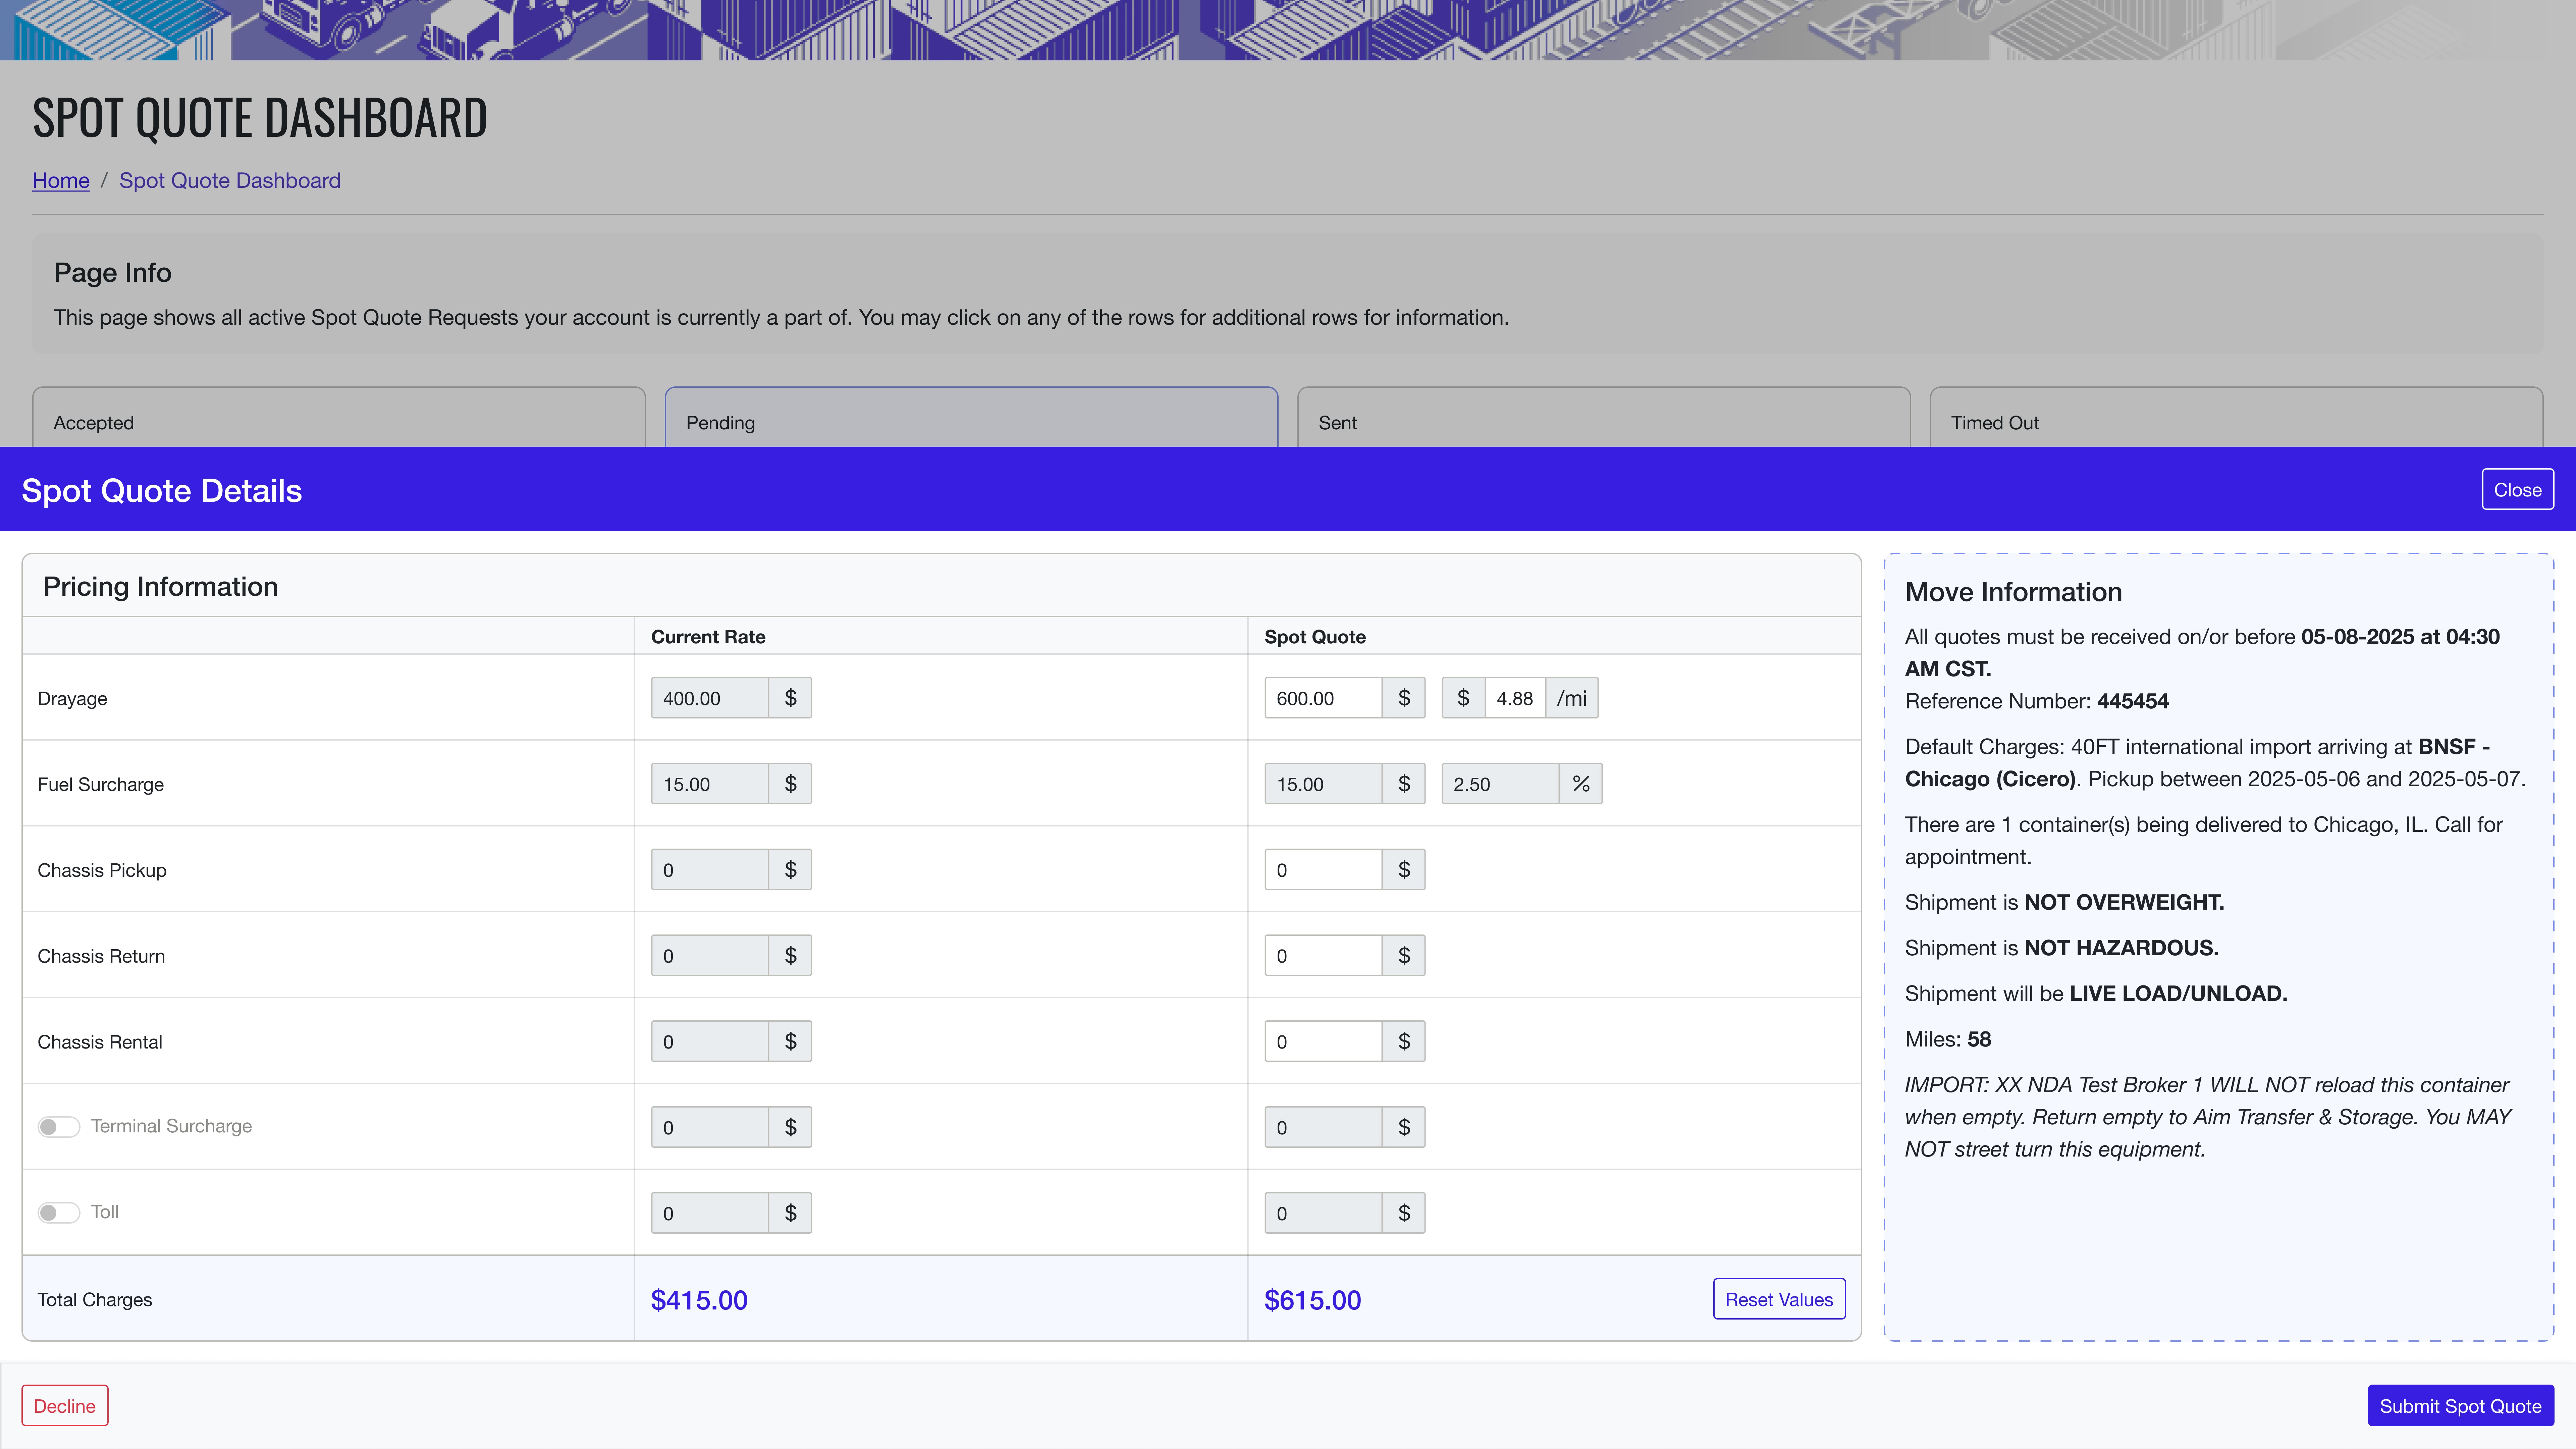Select the Timed Out tab
Viewport: 2576px width, 1449px height.
coord(2236,422)
